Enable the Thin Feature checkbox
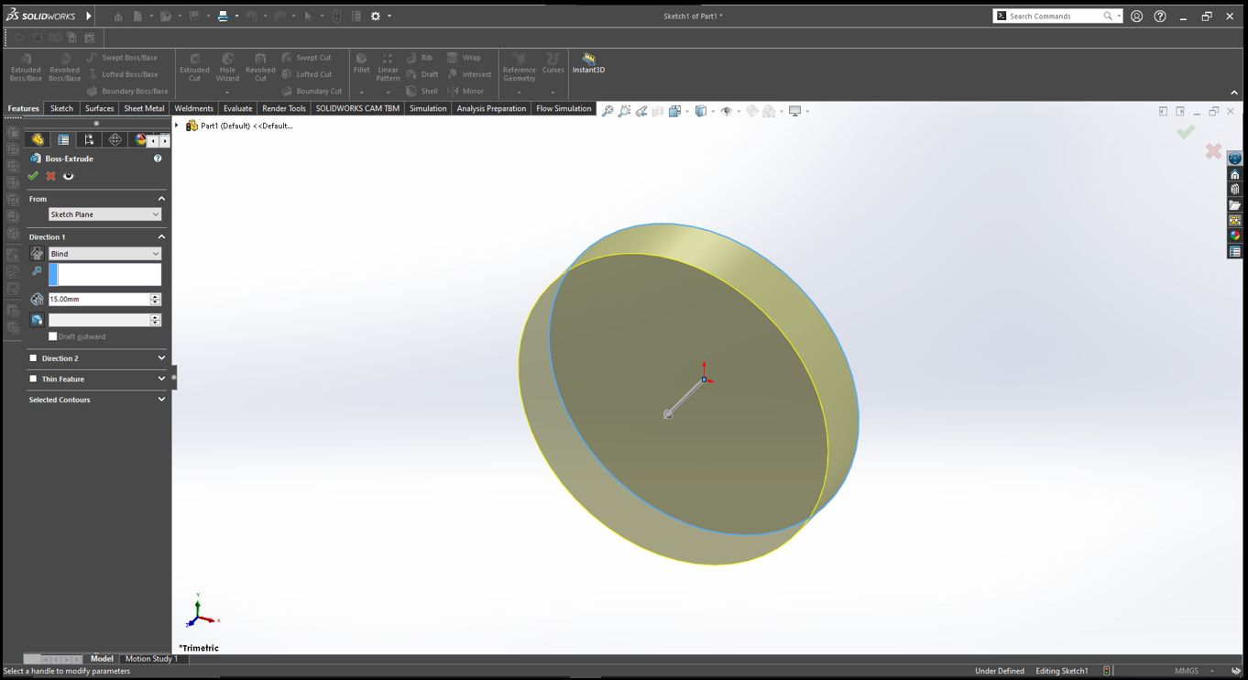The height and width of the screenshot is (680, 1248). pyautogui.click(x=34, y=378)
